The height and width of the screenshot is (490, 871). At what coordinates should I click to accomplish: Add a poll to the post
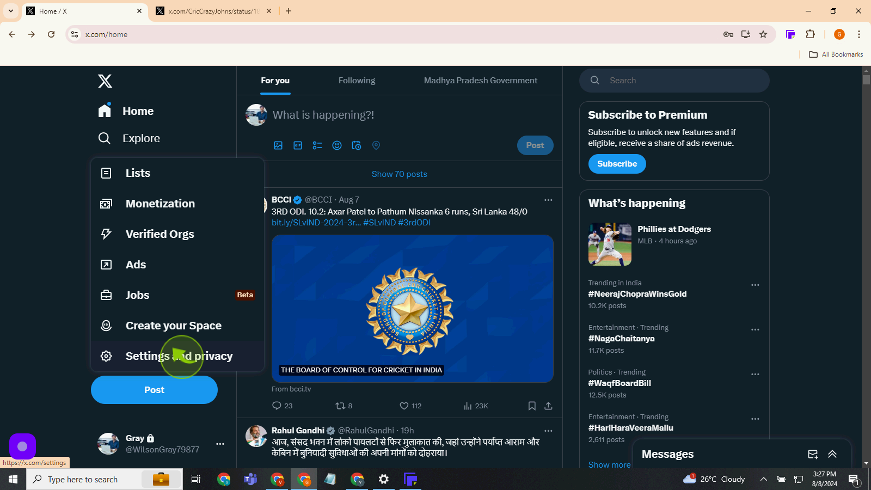317,145
